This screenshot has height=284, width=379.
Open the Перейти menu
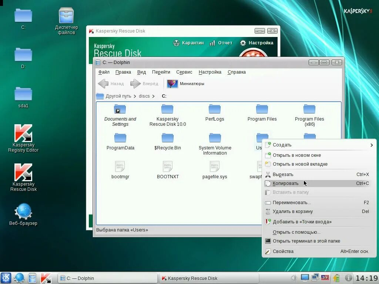pos(161,72)
